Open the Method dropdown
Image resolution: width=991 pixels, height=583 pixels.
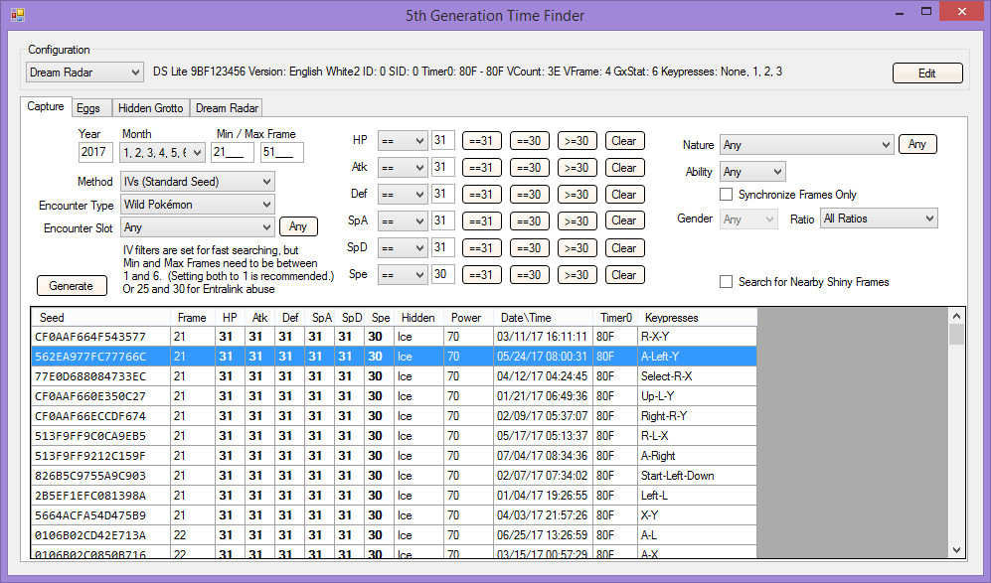click(x=198, y=182)
